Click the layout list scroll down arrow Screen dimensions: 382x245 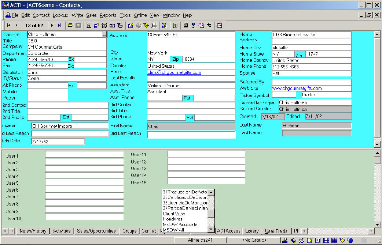click(211, 229)
